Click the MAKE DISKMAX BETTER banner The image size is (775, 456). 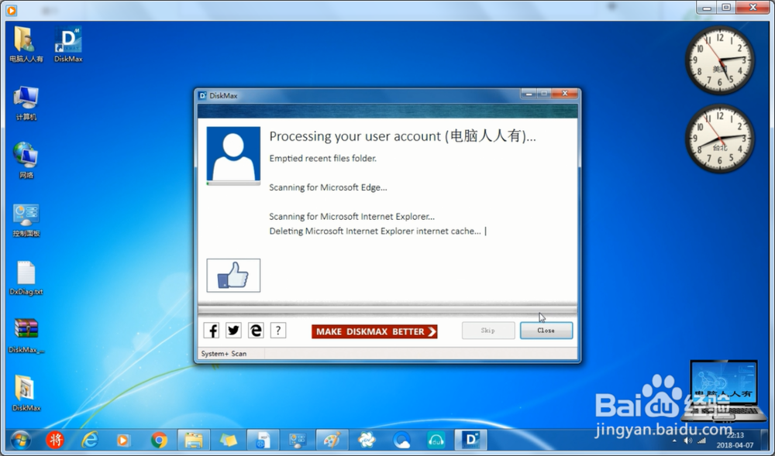[x=374, y=331]
